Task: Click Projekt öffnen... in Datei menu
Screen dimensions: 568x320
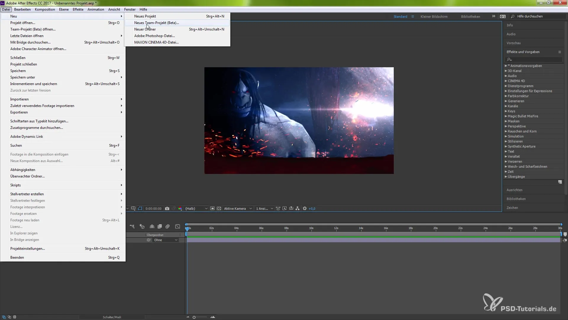Action: [63, 23]
